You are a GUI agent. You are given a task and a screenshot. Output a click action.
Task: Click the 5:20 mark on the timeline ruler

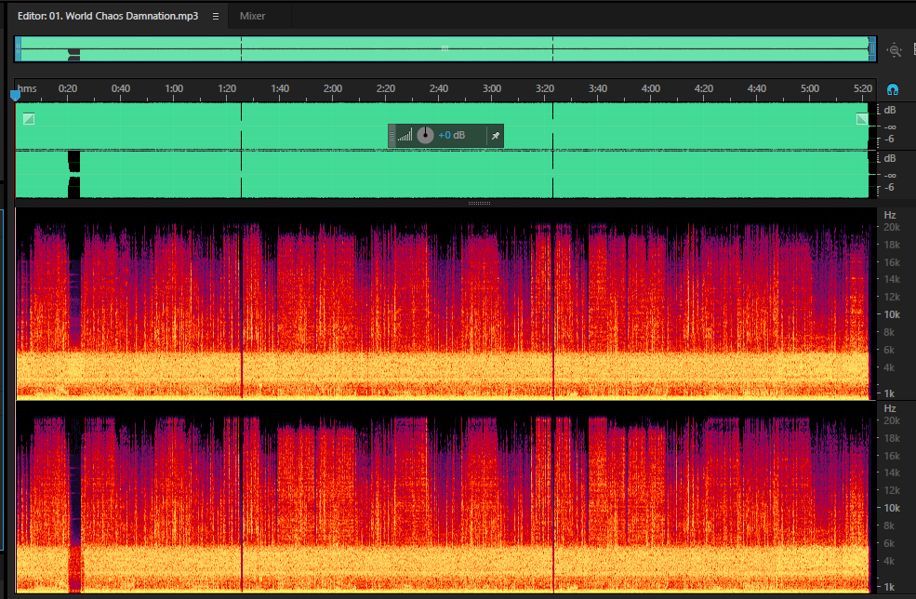862,88
